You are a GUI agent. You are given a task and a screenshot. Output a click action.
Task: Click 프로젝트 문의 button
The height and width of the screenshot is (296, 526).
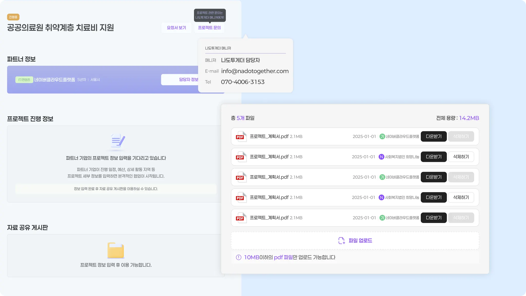[x=209, y=28]
